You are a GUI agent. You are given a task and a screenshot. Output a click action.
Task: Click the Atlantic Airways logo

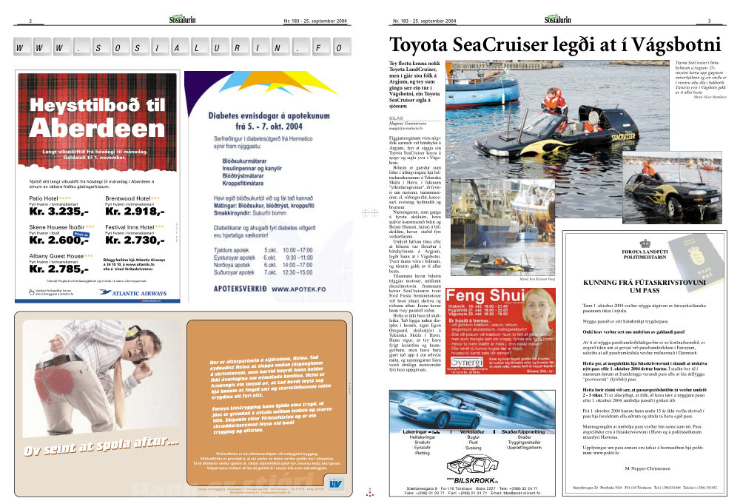point(133,293)
